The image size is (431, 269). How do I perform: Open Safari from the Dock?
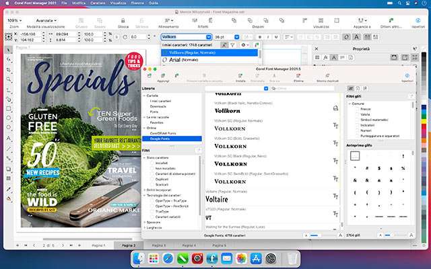(x=168, y=258)
